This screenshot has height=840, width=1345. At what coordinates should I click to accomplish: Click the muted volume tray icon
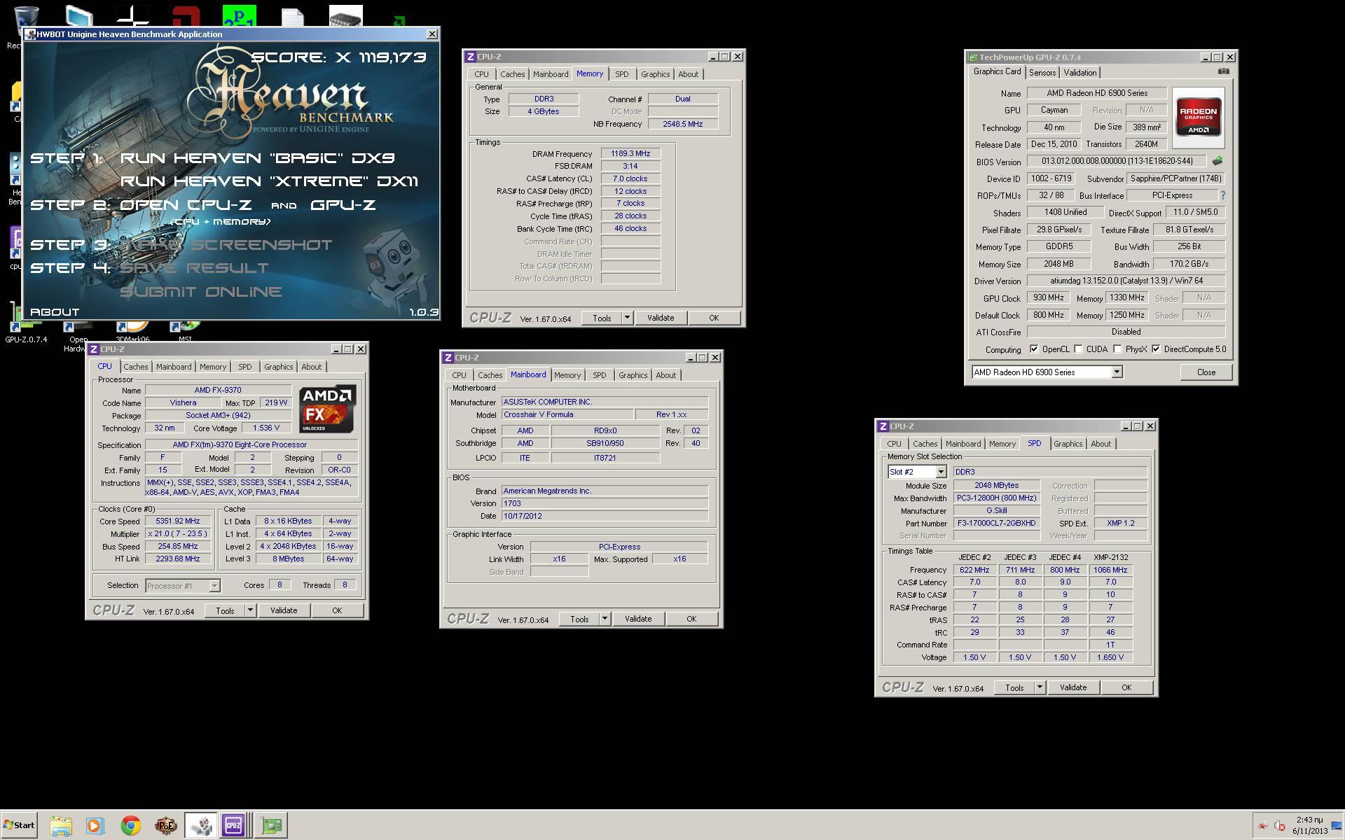pos(1279,825)
